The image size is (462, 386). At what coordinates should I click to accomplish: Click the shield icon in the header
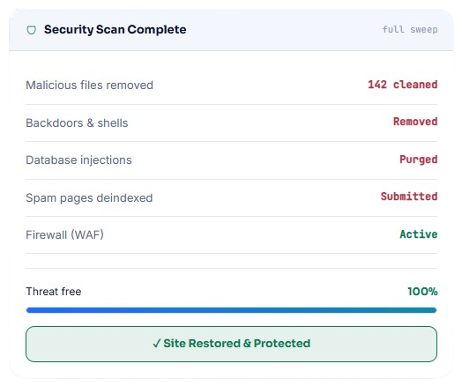[32, 30]
